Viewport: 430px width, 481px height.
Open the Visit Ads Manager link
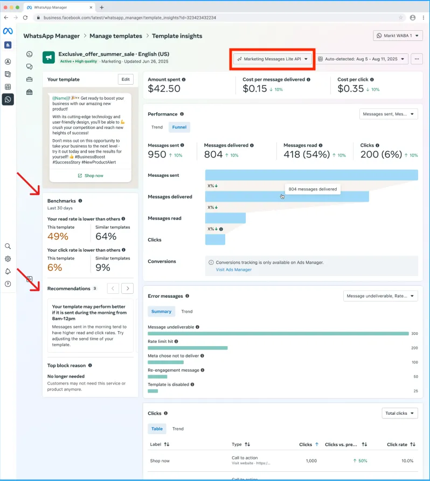233,270
